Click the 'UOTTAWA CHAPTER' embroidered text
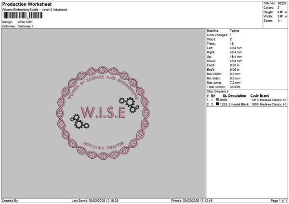The height and width of the screenshot is (204, 289). click(103, 146)
